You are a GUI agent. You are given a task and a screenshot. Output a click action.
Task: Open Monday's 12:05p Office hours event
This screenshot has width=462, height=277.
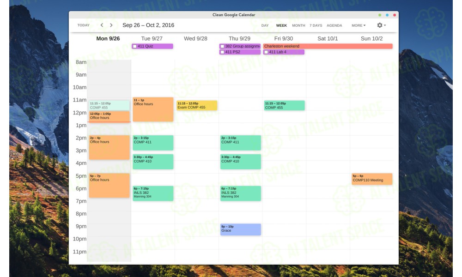[109, 116]
